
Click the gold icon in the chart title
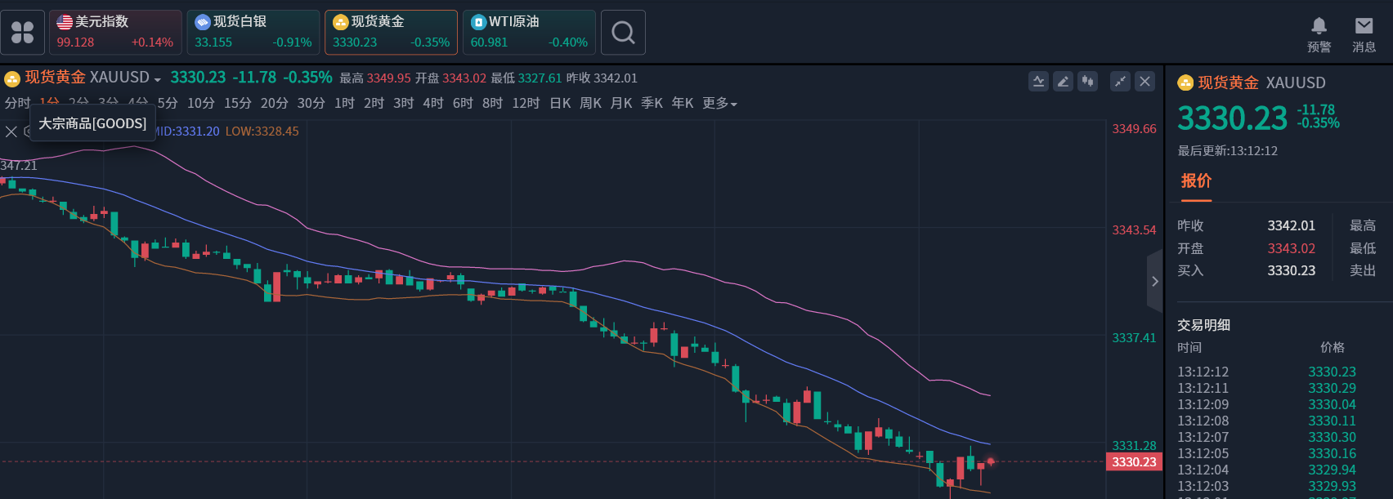click(x=12, y=78)
